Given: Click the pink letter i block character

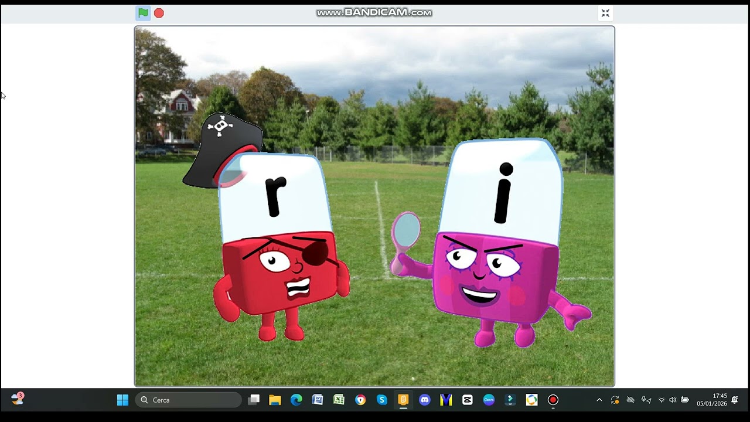Looking at the screenshot, I should [x=492, y=243].
